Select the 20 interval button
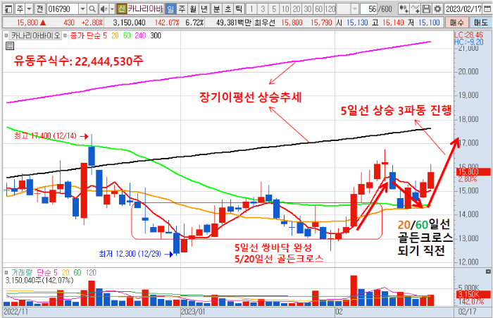Image resolution: width=493 pixels, height=318 pixels. [x=297, y=9]
